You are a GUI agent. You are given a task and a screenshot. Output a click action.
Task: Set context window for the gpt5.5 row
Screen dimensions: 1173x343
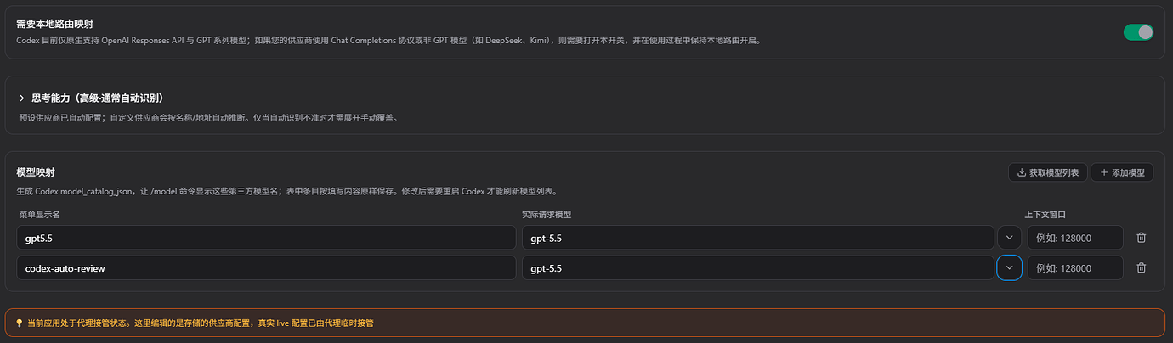1075,238
